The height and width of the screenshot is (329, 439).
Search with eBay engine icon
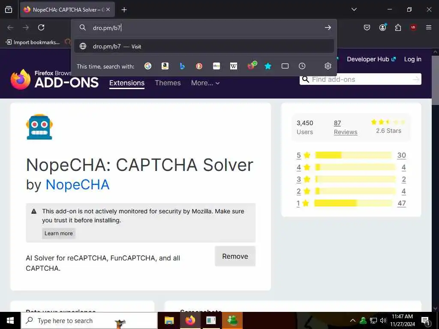pyautogui.click(x=216, y=66)
